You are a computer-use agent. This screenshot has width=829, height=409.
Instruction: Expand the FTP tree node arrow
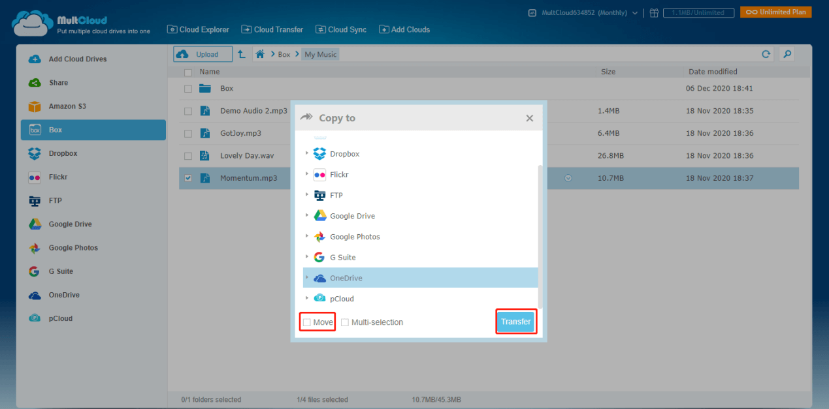point(307,195)
